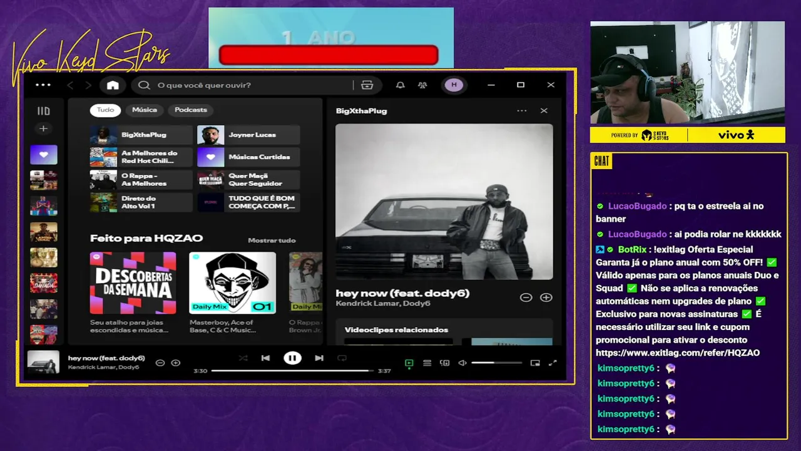
Task: Toggle the green Now Playing view button
Action: [x=409, y=363]
